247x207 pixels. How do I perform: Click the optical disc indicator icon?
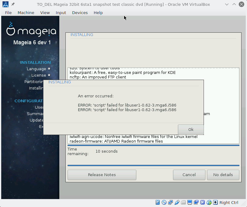tap(164, 202)
